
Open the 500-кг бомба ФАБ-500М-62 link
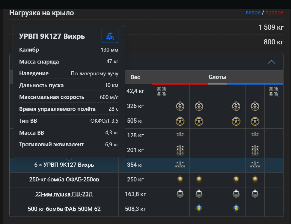[x=64, y=209]
